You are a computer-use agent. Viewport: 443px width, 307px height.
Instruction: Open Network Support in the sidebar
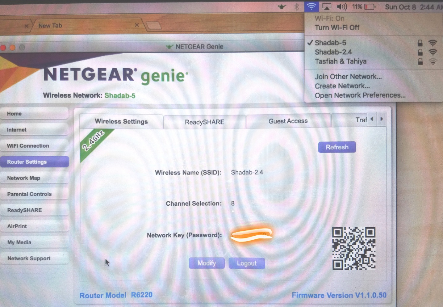click(x=34, y=259)
